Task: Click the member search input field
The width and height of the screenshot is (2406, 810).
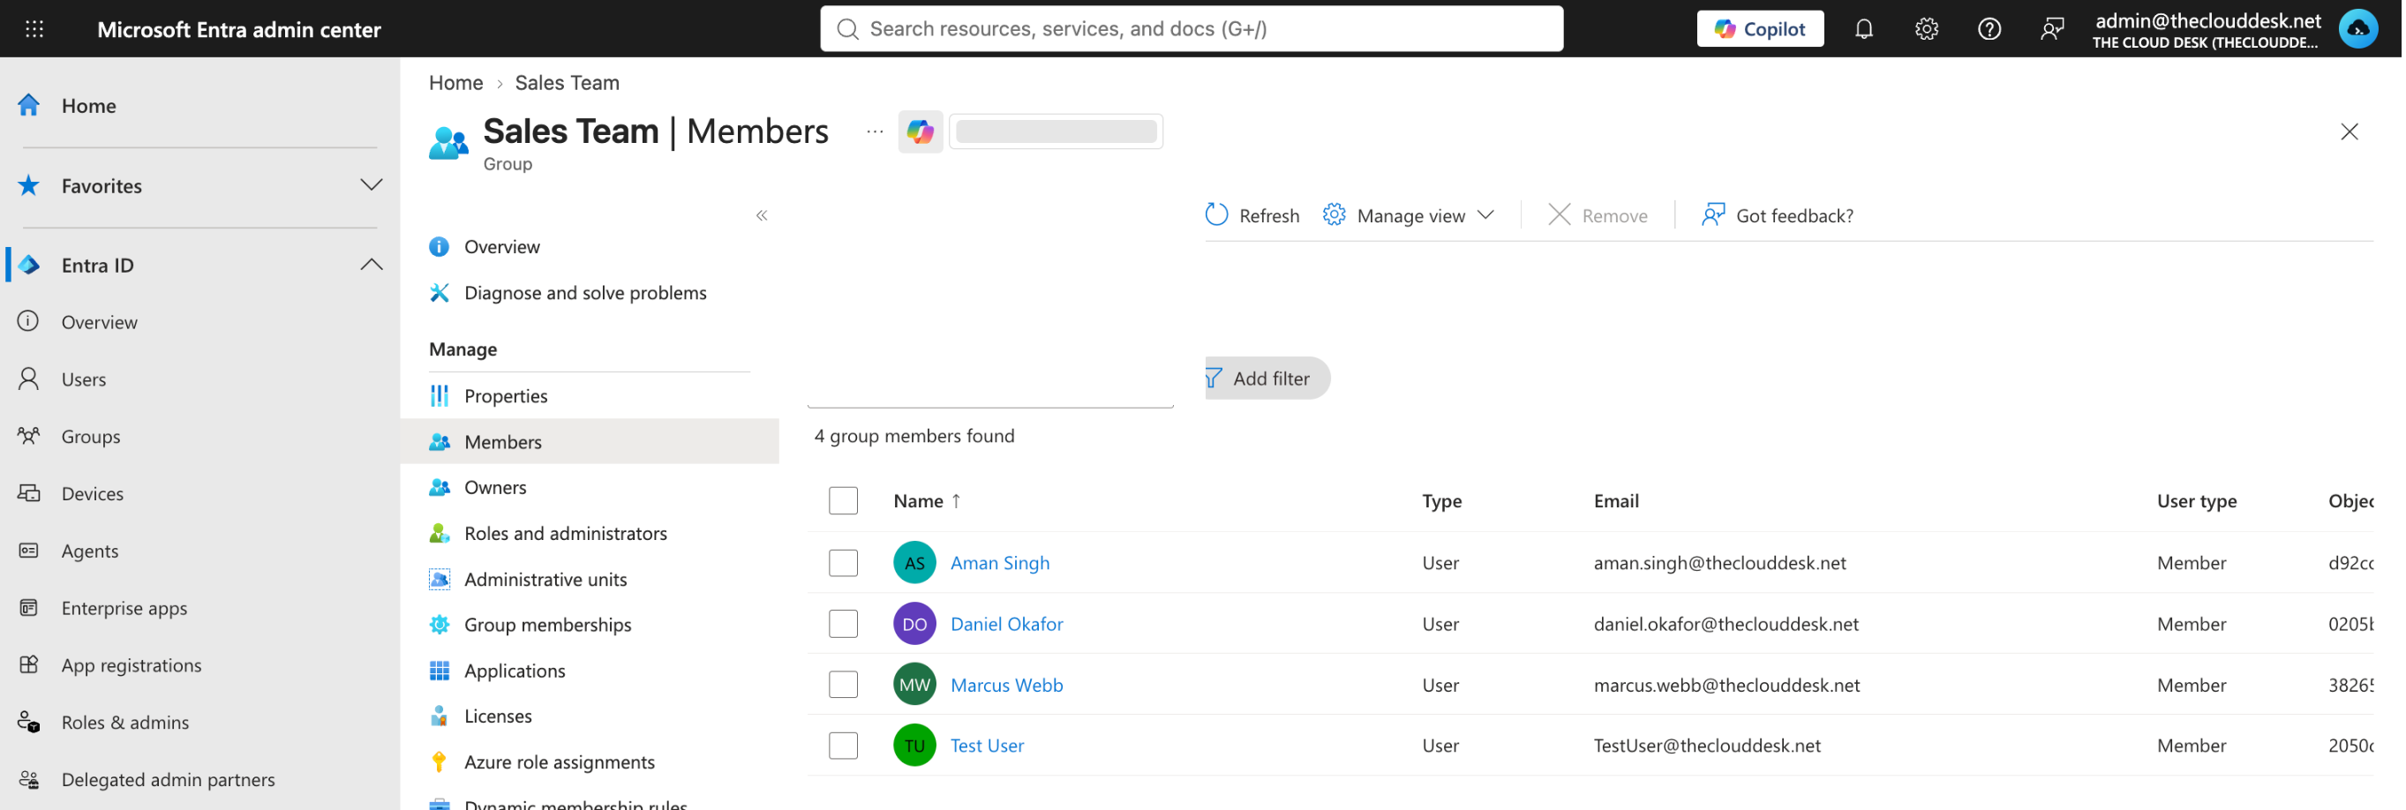Action: click(x=991, y=383)
